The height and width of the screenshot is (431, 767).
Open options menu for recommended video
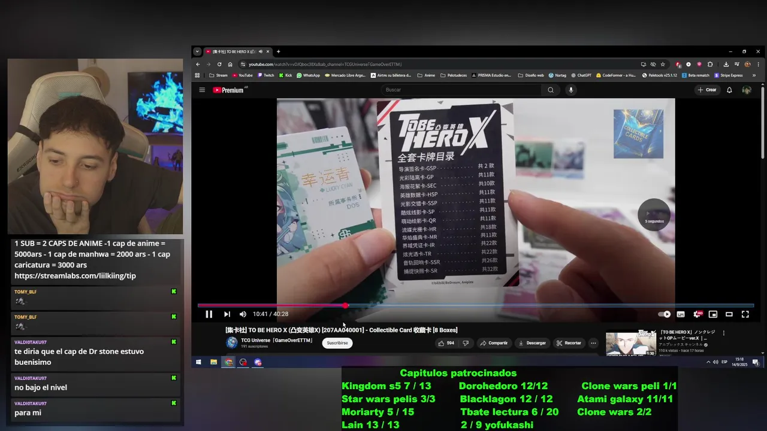pyautogui.click(x=724, y=333)
